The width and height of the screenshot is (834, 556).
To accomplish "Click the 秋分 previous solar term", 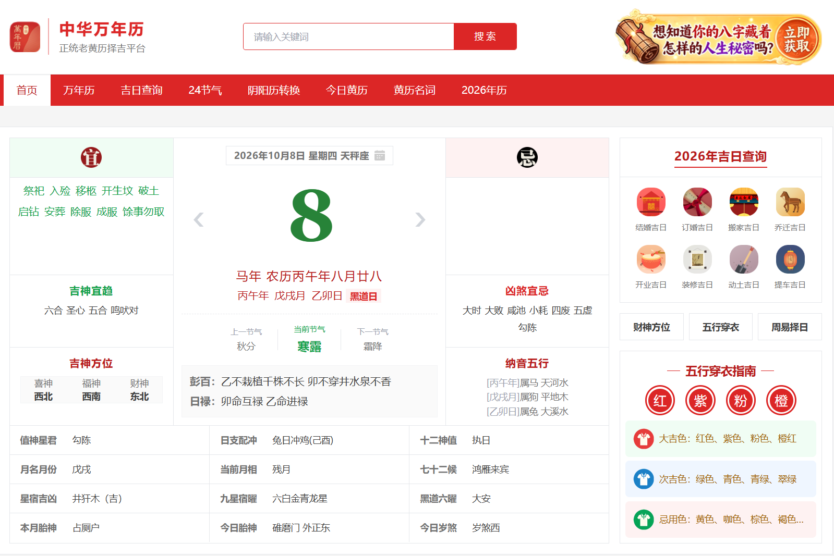I will pos(246,347).
